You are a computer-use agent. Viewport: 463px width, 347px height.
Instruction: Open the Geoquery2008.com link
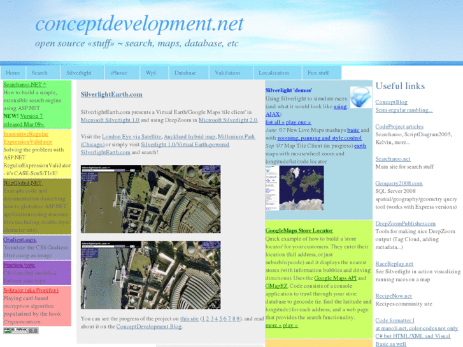(399, 183)
